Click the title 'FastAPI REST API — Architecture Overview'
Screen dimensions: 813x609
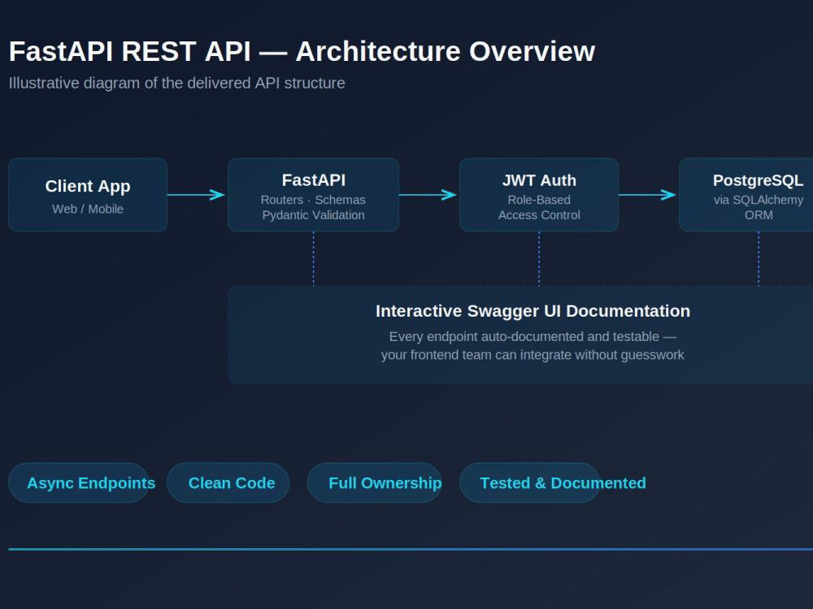coord(302,51)
